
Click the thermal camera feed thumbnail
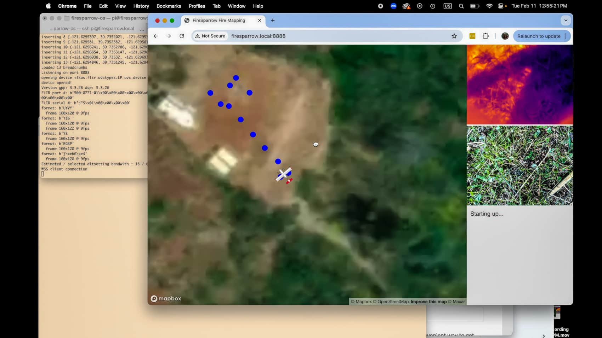(x=519, y=84)
